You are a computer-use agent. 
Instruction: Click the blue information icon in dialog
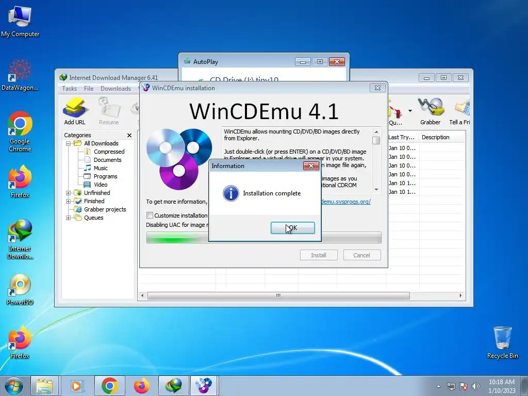pos(230,194)
